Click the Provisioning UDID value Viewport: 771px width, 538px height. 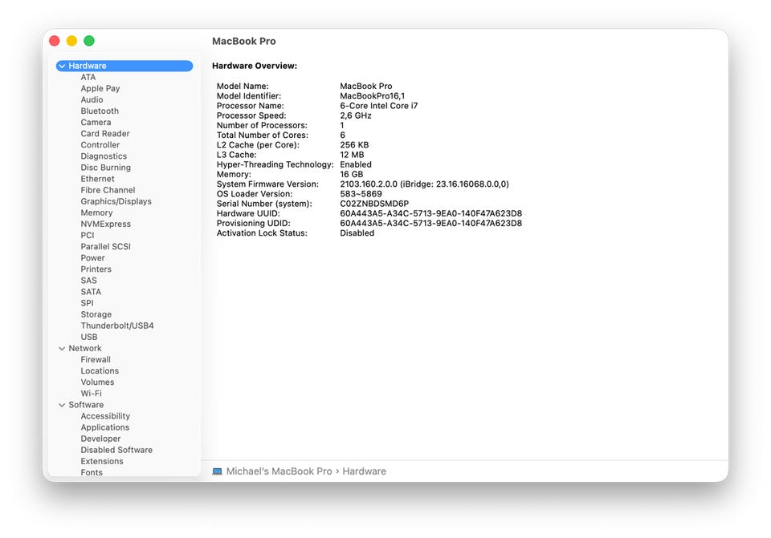430,224
